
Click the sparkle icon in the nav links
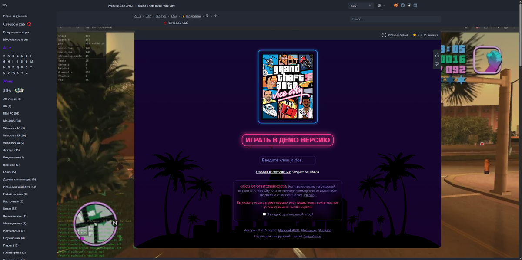pos(216,16)
